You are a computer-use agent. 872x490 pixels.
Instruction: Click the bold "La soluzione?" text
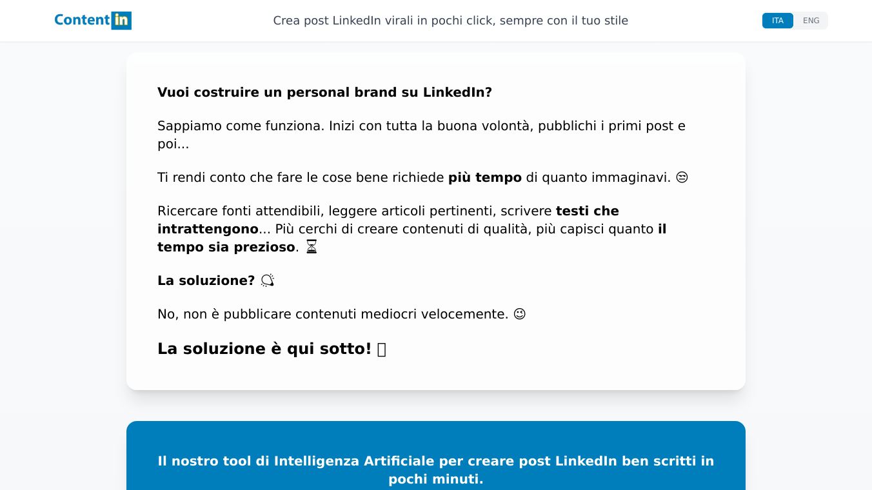pos(206,280)
